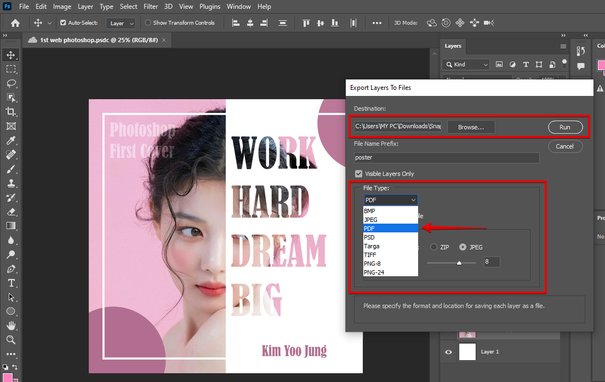Select the Pen tool
The width and height of the screenshot is (605, 382).
[10, 269]
